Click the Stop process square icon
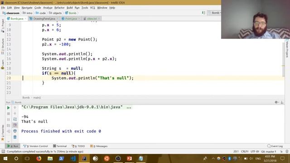290x163 pixels. [8, 114]
